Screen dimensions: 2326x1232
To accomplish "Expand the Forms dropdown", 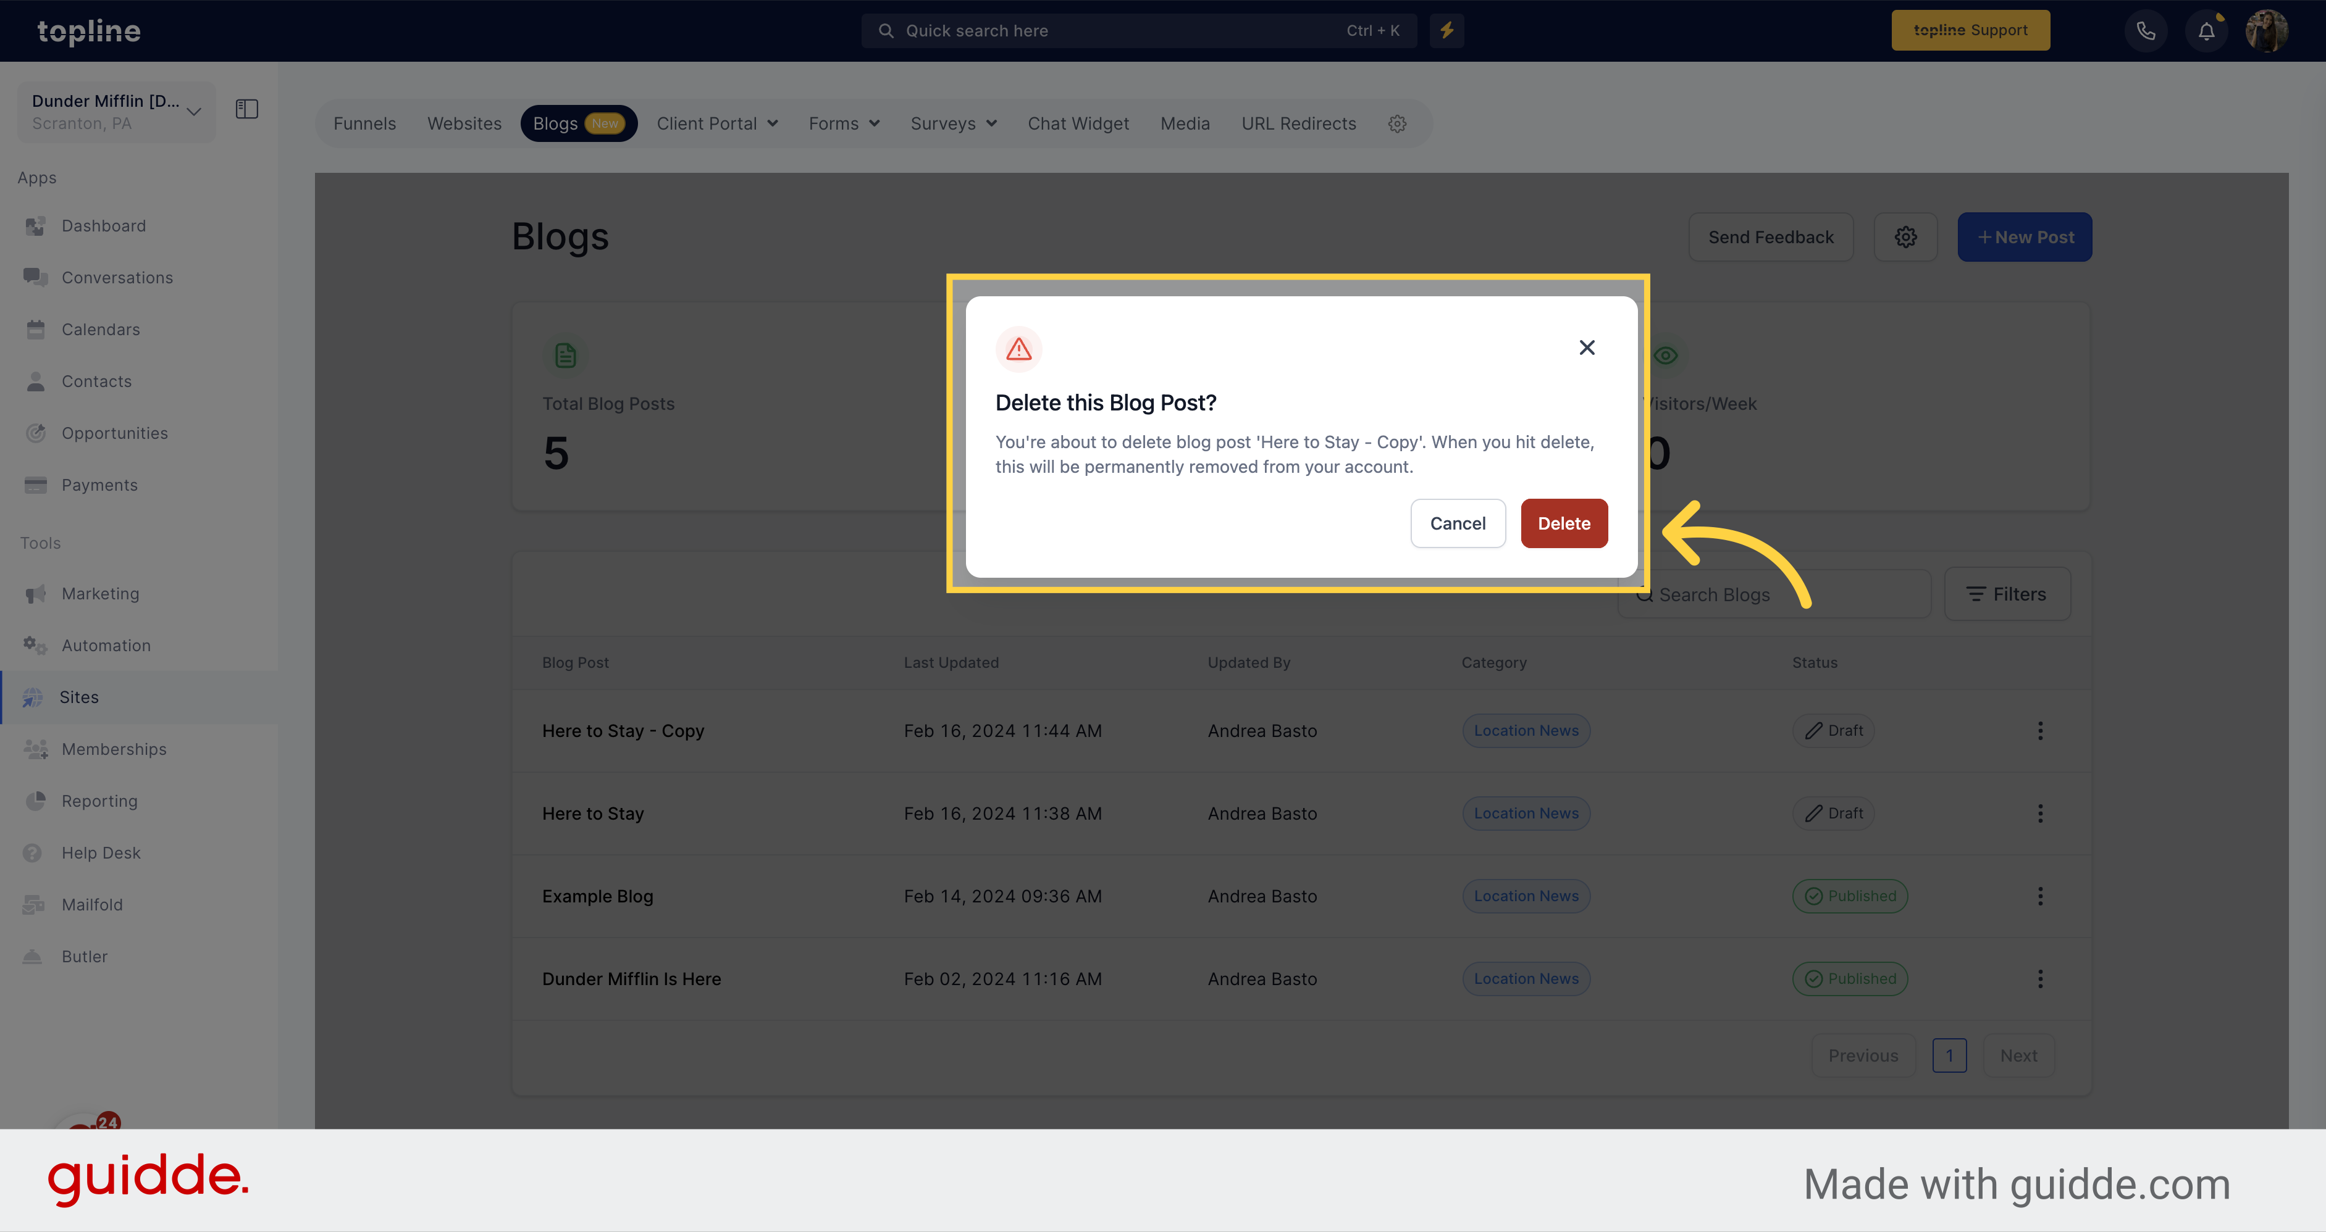I will 843,123.
